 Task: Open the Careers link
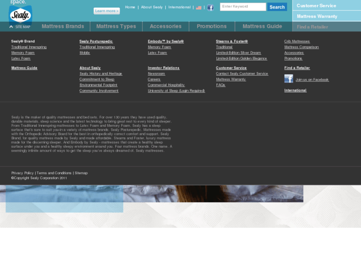[x=154, y=80]
